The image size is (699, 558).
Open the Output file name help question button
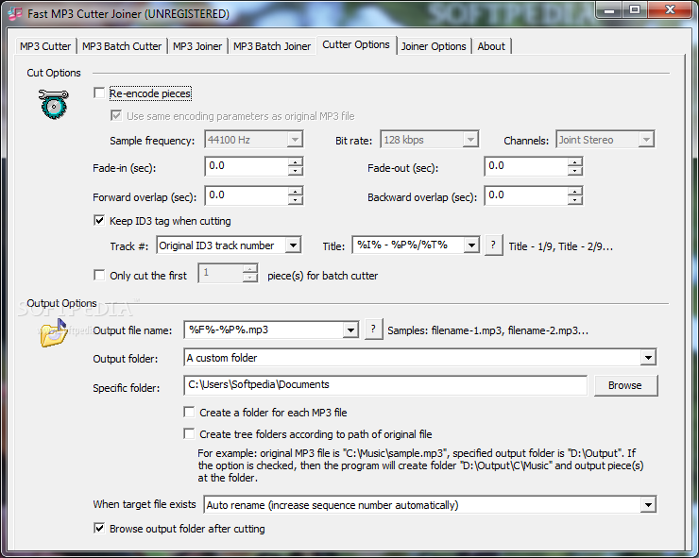[373, 330]
